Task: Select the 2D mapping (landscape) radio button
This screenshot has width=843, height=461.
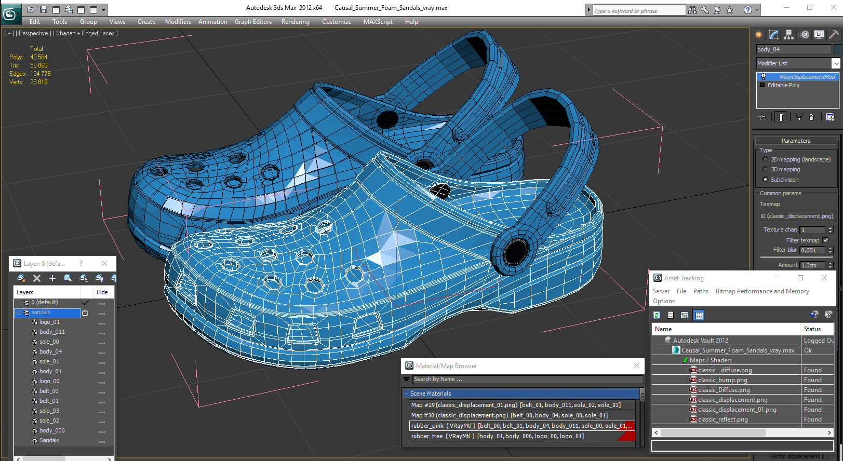Action: point(765,159)
